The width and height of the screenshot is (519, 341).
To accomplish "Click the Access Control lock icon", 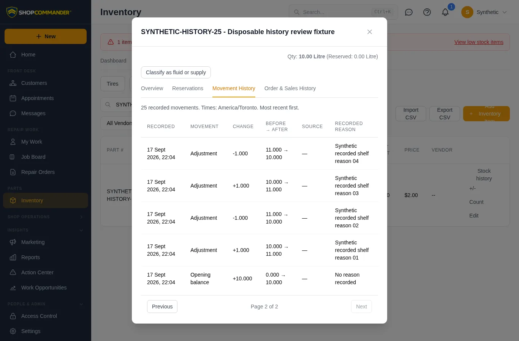I will [13, 316].
